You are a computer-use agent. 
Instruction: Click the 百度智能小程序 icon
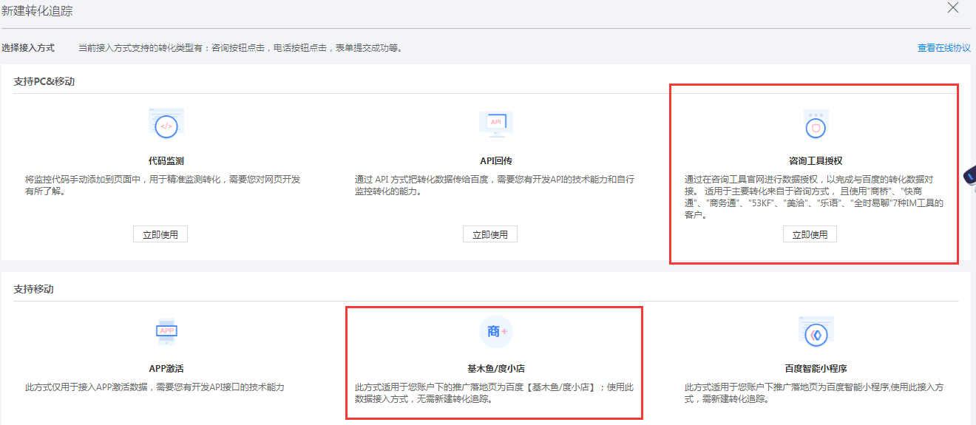pos(816,333)
